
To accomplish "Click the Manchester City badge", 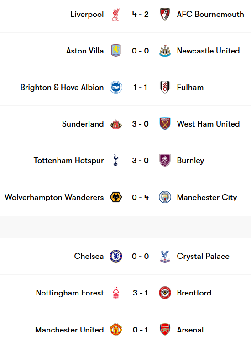I will pyautogui.click(x=165, y=197).
